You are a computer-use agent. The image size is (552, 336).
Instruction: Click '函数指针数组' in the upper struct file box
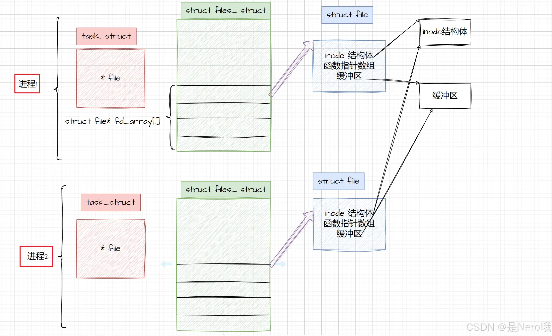click(349, 66)
